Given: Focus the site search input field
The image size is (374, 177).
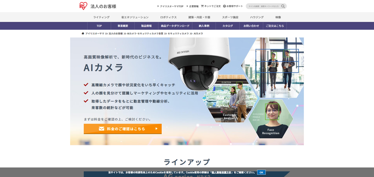Looking at the screenshot, I should click(x=264, y=6).
